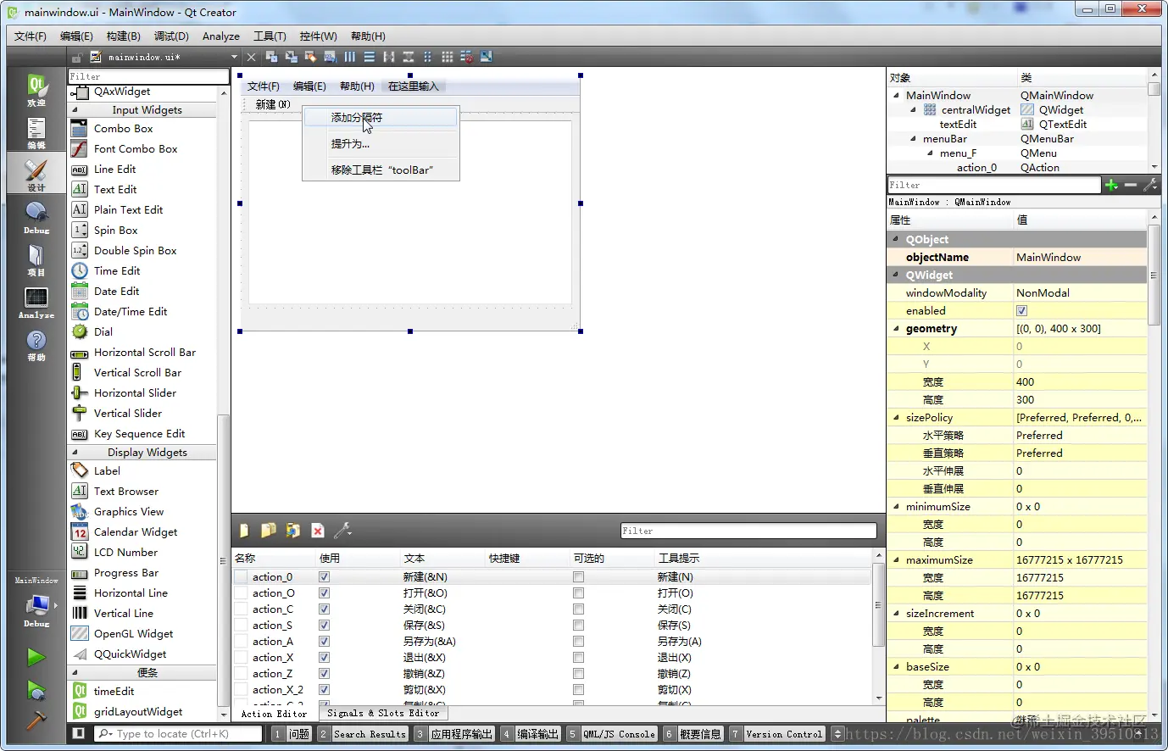Choose 添加分隔符 from the context menu
The width and height of the screenshot is (1168, 751).
[381, 118]
